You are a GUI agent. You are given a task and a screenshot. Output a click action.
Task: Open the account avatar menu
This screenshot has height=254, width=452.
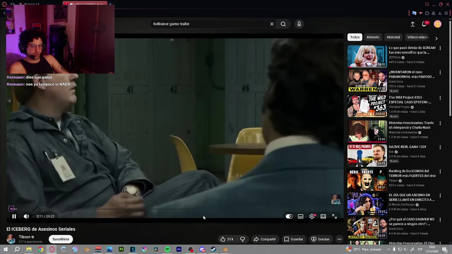[x=438, y=24]
